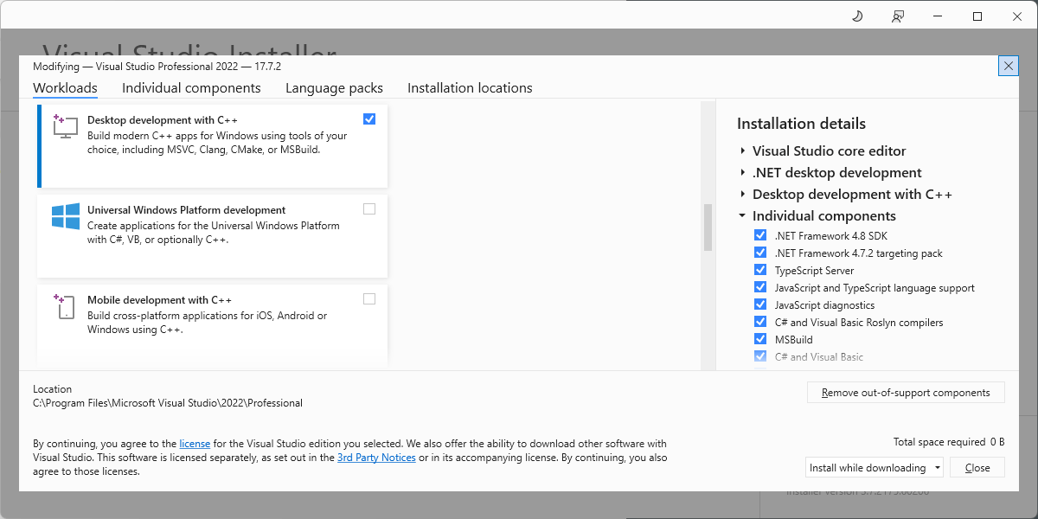Uncheck .NET Framework 4.8 SDK component
Viewport: 1038px width, 519px height.
(x=760, y=235)
